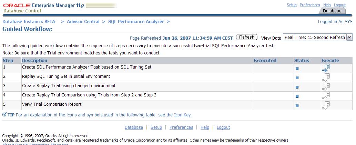Click the status indicator for step 5
The width and height of the screenshot is (356, 145).
click(x=297, y=106)
